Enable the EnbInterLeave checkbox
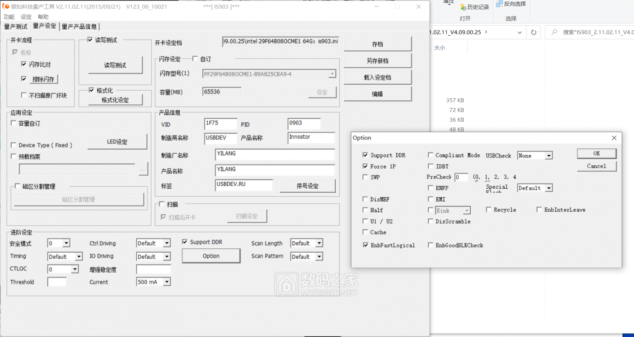The image size is (634, 337). click(540, 210)
